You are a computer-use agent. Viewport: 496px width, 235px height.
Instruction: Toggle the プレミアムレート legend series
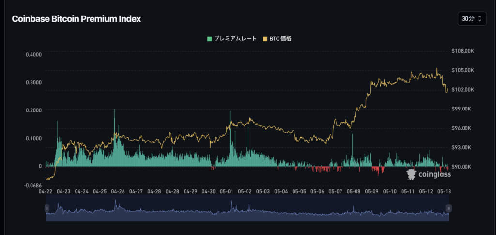[232, 39]
